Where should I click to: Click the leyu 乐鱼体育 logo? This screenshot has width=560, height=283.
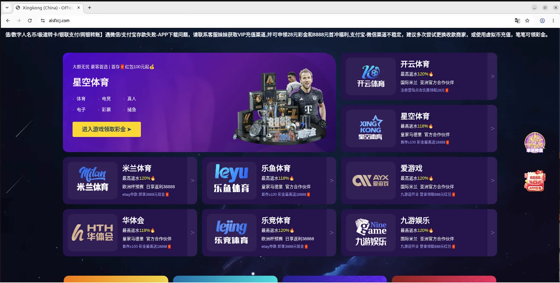click(232, 180)
